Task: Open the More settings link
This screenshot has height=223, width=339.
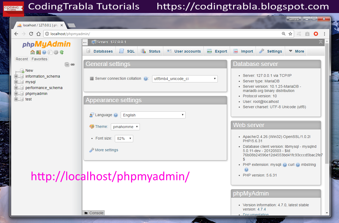Action: pos(106,150)
